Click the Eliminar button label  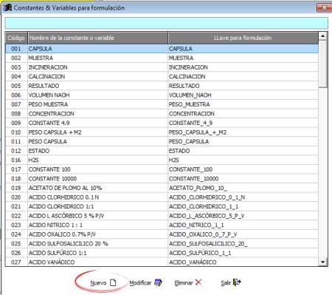[x=184, y=282]
